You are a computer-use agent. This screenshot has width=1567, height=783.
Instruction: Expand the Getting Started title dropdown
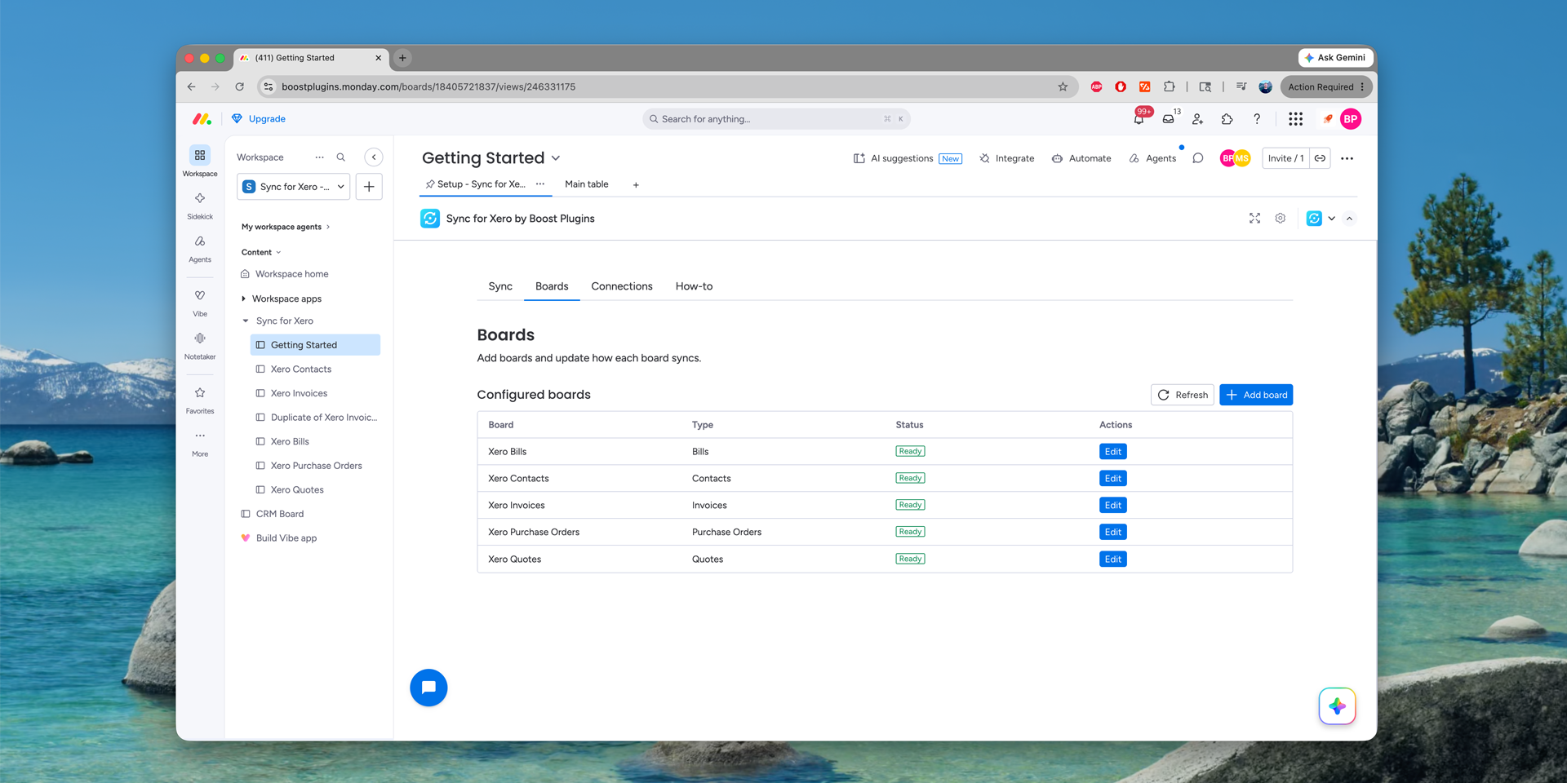pyautogui.click(x=556, y=158)
